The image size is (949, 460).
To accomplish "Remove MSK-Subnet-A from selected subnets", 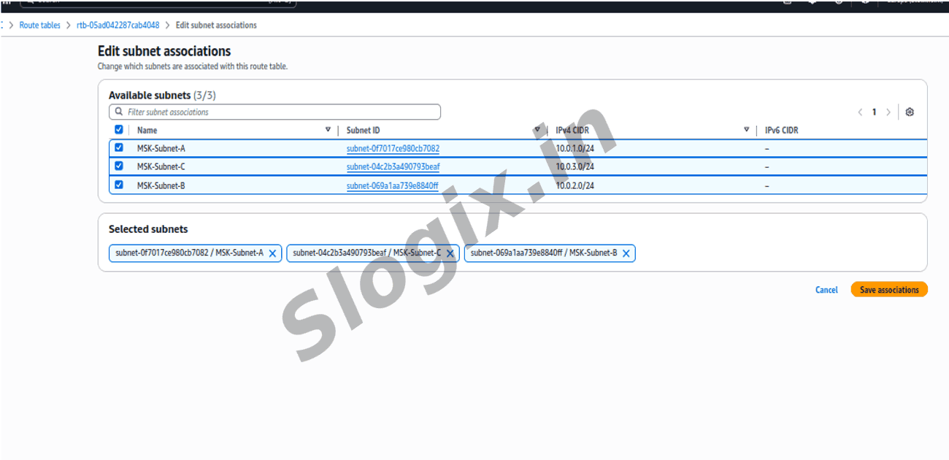I will [272, 253].
